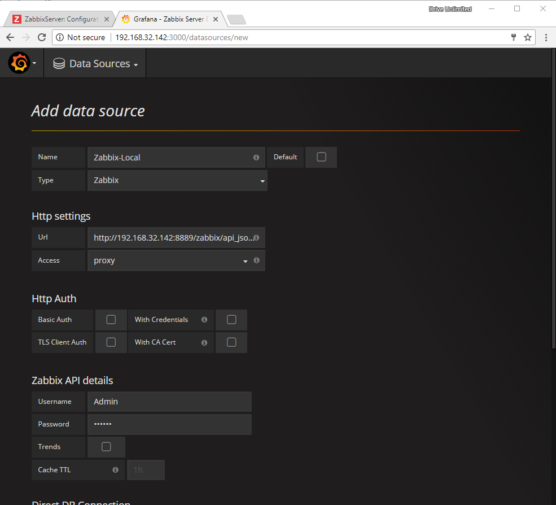556x505 pixels.
Task: Click the Trends label
Action: coord(49,447)
